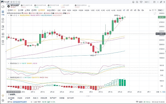Screen dimensions: 166x104
Task: Select the drawing lines (画线) tool
Action: [27, 10]
